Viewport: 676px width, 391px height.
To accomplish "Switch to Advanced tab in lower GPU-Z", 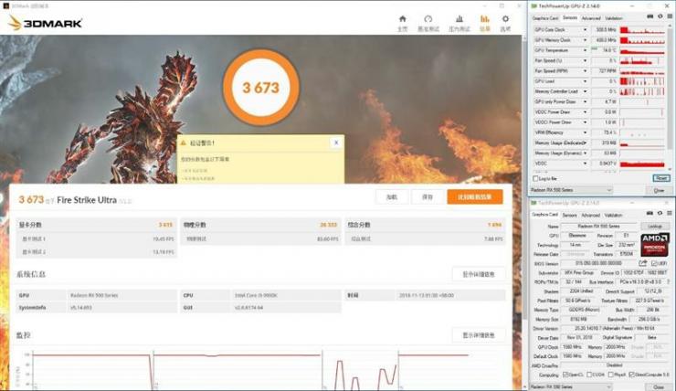I will tap(591, 215).
